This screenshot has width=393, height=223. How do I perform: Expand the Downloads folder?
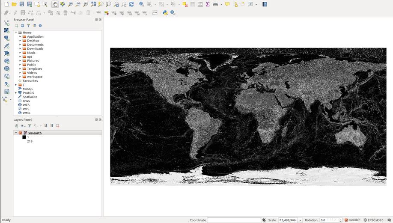[x=20, y=49]
